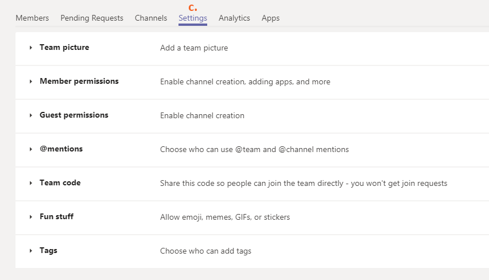489x280 pixels.
Task: Click the triangle arrow beside Team code
Action: (31, 184)
